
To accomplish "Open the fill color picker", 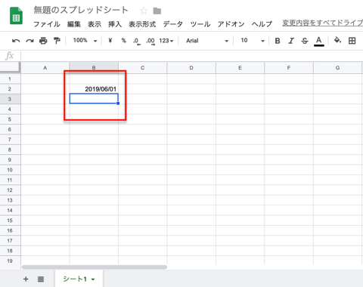I will coord(337,40).
